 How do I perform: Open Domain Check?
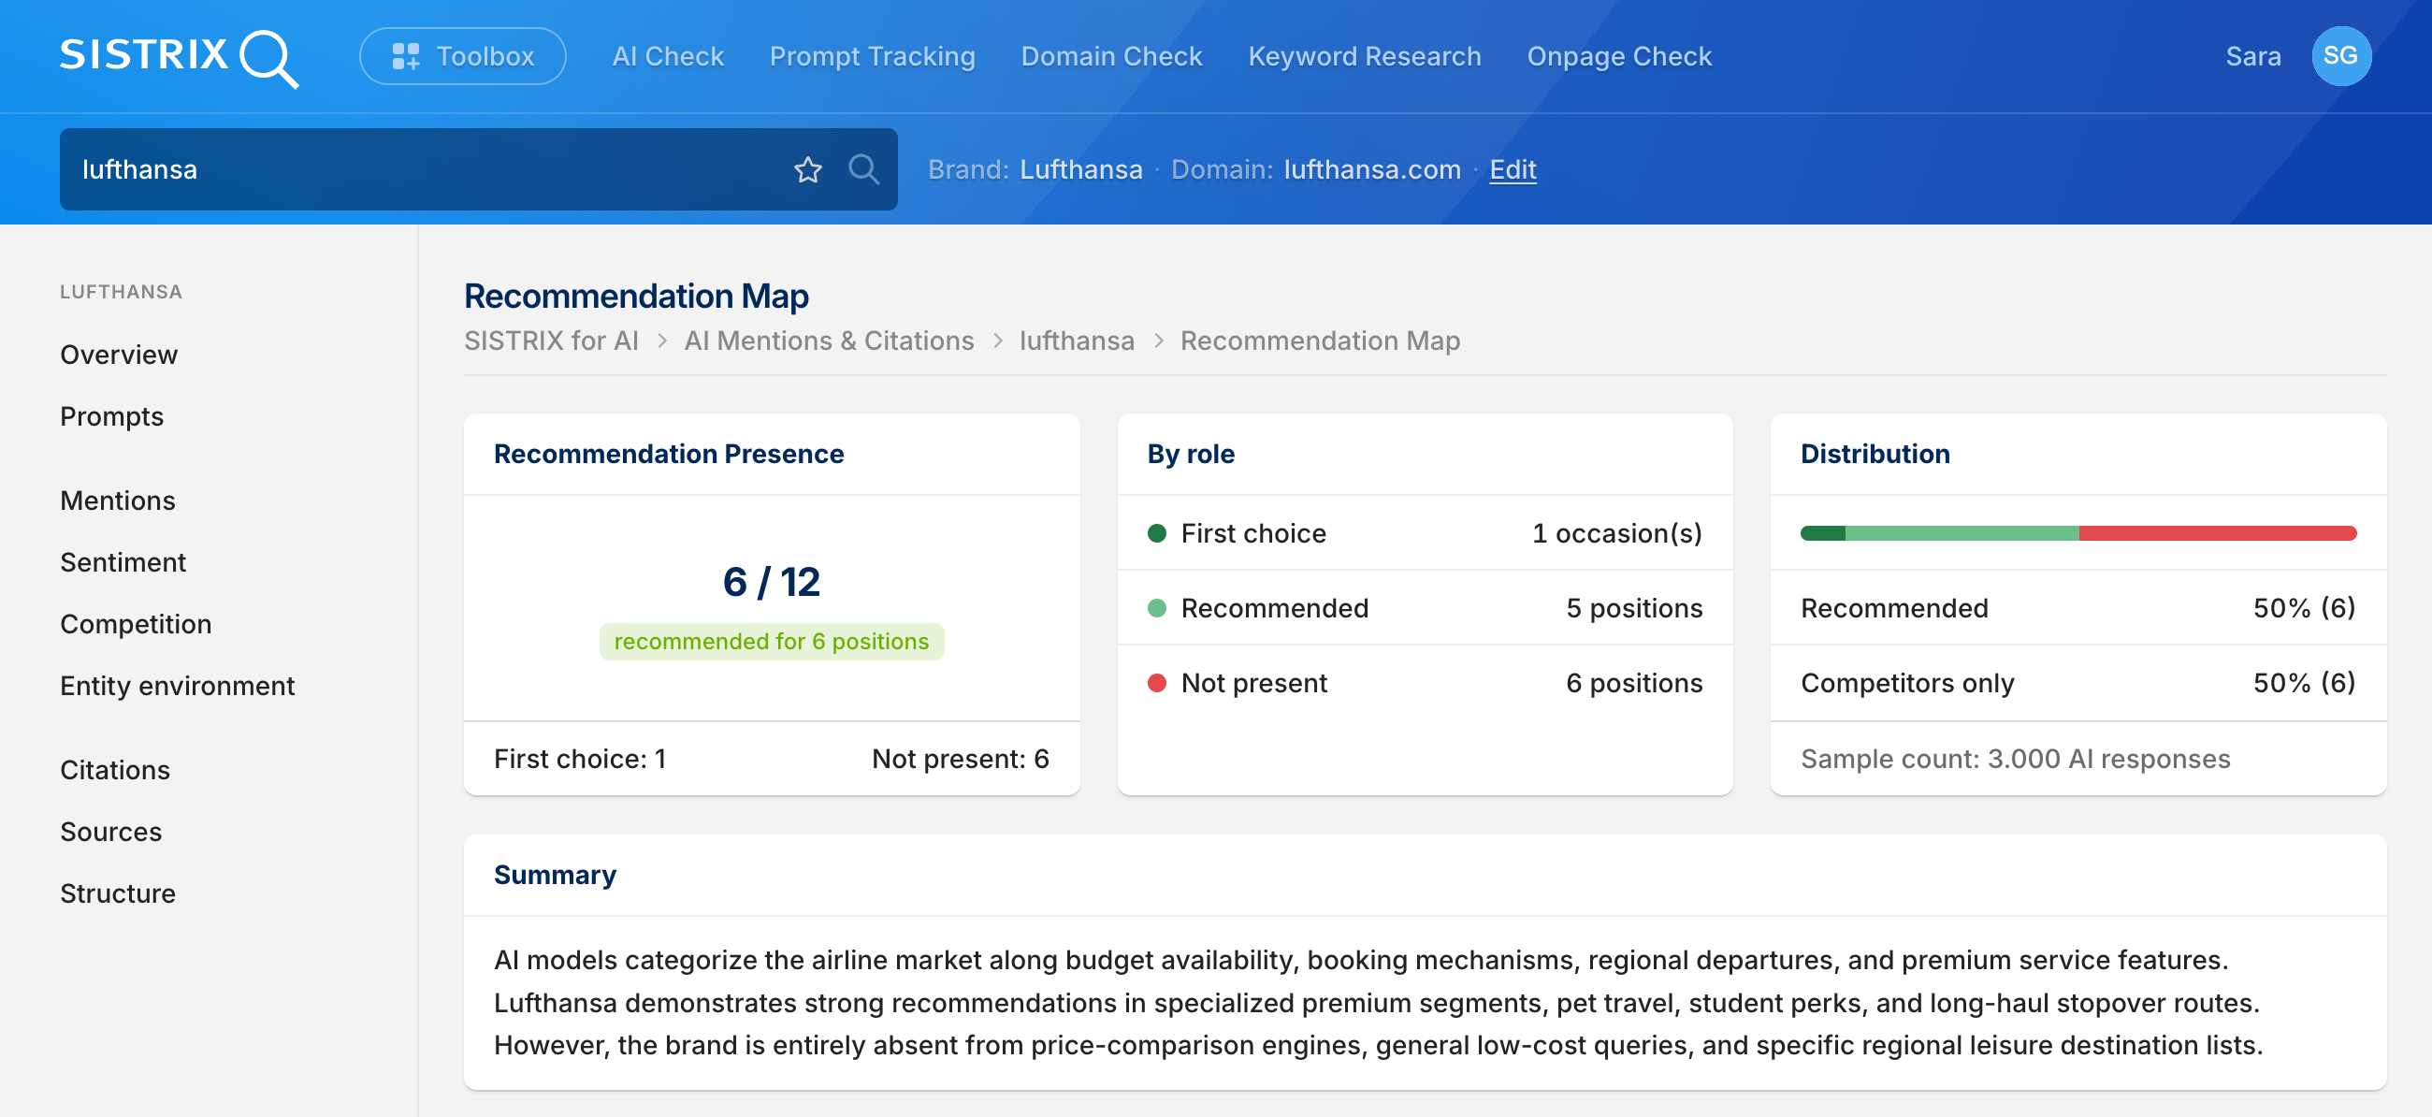tap(1111, 57)
